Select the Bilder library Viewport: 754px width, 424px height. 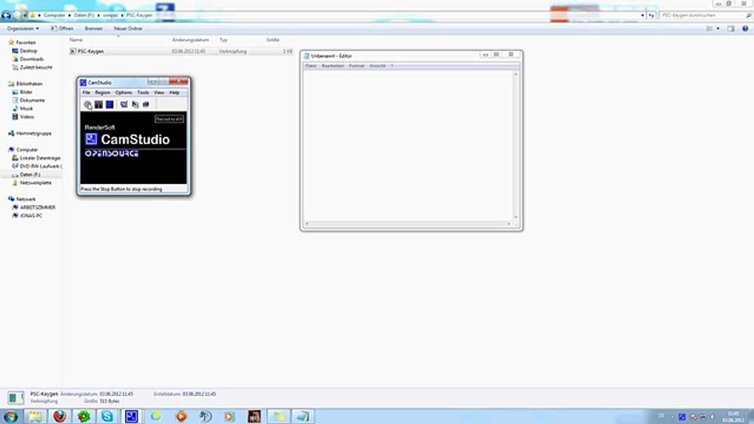pyautogui.click(x=22, y=92)
